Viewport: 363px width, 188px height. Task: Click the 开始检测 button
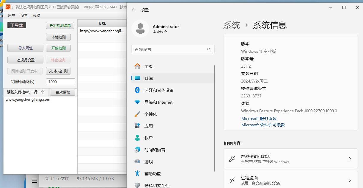click(58, 48)
